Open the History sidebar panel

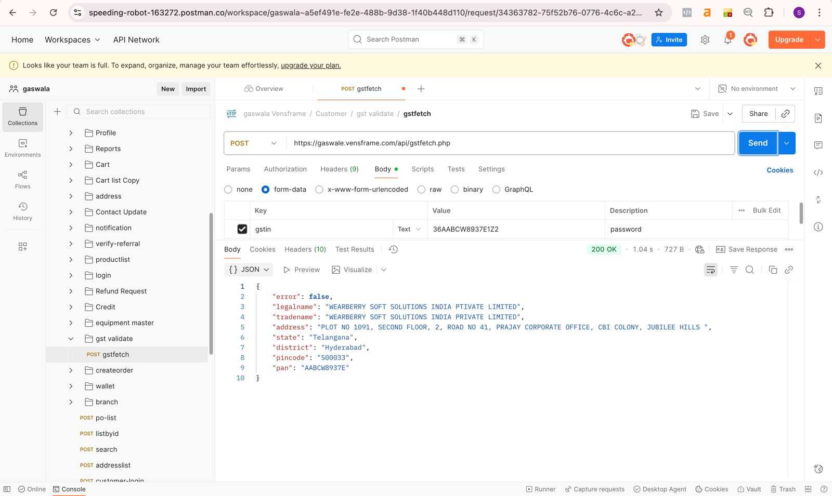tap(22, 211)
